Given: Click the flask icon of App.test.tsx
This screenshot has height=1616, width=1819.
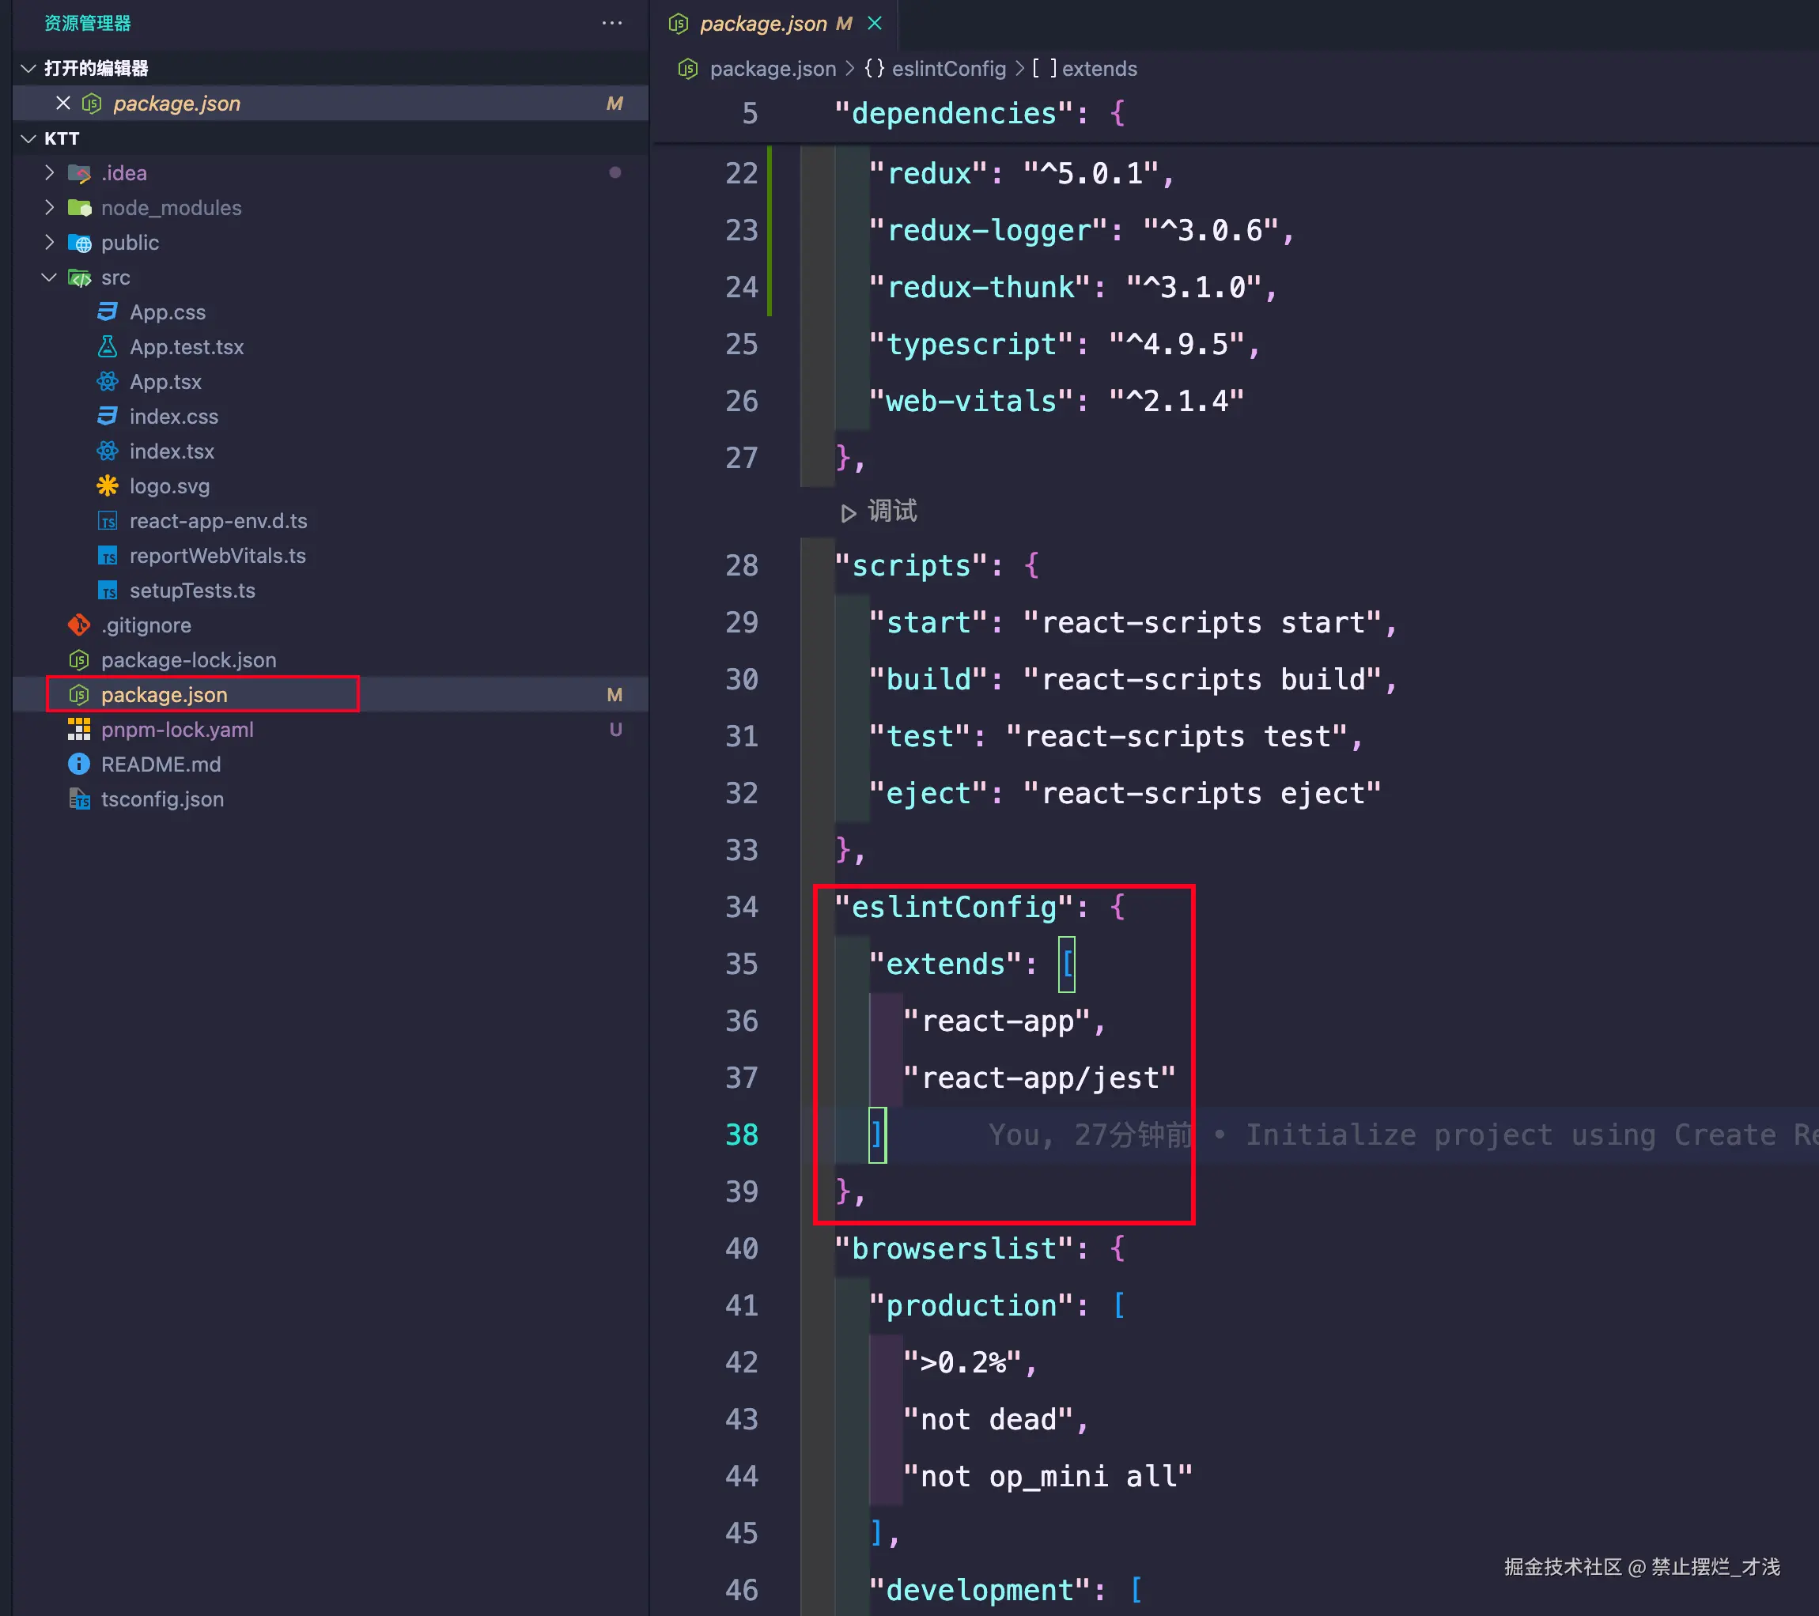Looking at the screenshot, I should click(107, 347).
